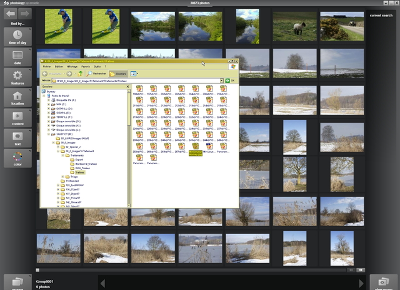The image size is (400, 290).
Task: Select the color filter icon
Action: (17, 160)
